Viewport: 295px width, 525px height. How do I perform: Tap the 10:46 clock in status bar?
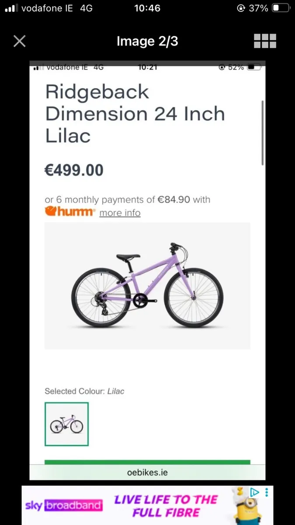tap(147, 8)
